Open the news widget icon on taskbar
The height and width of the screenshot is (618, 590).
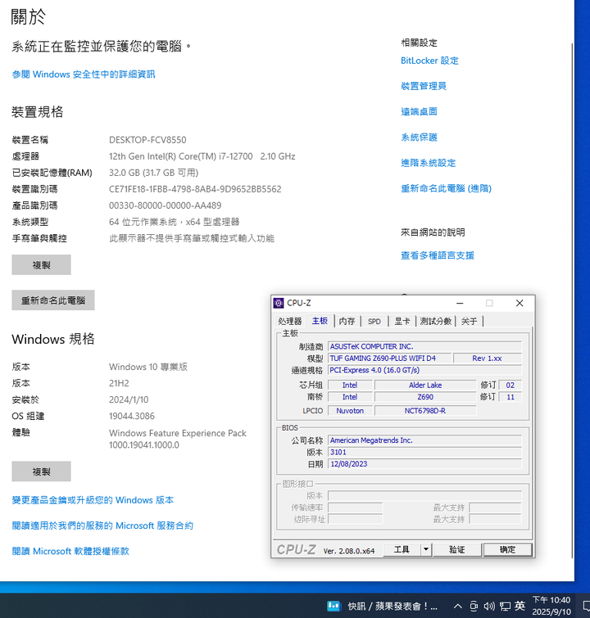coord(334,606)
